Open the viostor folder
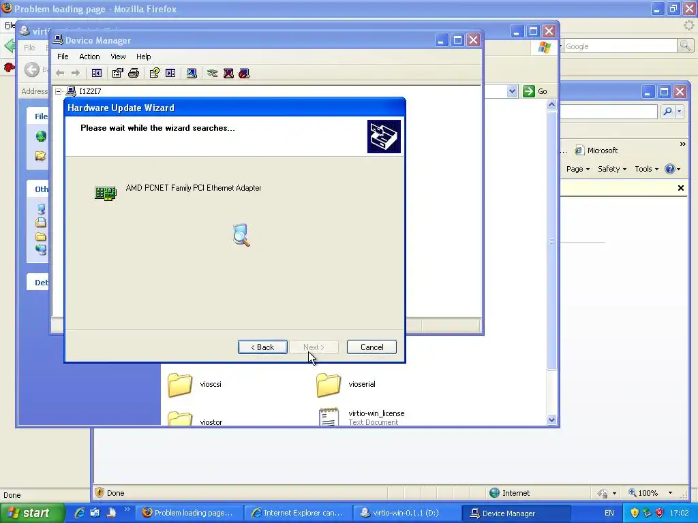 coord(196,419)
